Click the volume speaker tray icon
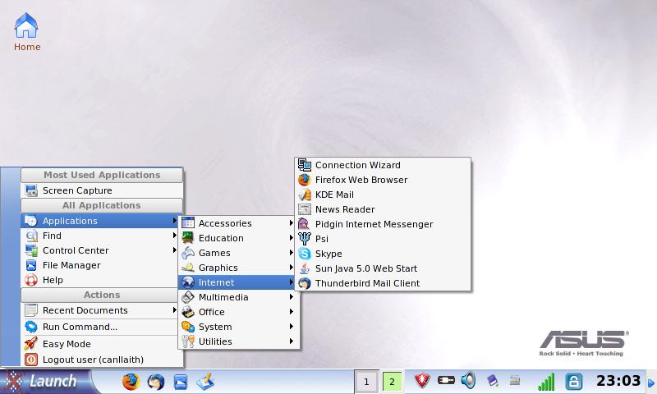 click(x=468, y=380)
